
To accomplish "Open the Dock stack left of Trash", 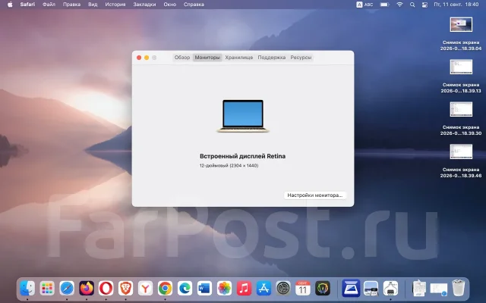I will point(439,289).
